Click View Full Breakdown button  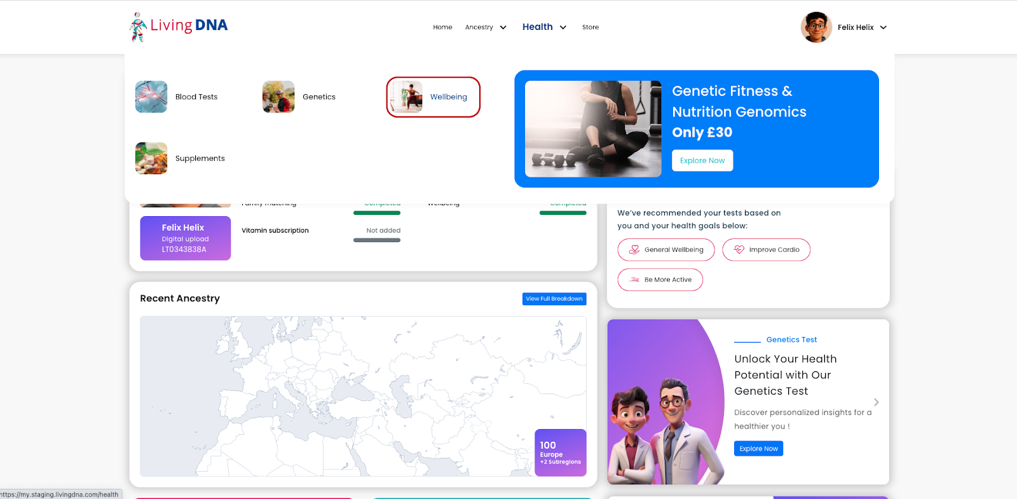click(554, 299)
